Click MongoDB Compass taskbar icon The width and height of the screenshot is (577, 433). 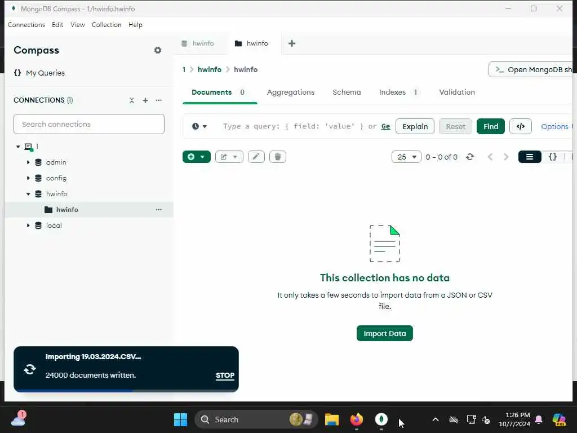pyautogui.click(x=381, y=419)
